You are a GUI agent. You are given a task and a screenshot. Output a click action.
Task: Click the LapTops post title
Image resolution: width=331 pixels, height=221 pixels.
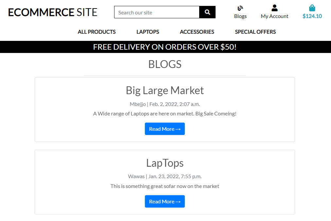click(x=165, y=163)
